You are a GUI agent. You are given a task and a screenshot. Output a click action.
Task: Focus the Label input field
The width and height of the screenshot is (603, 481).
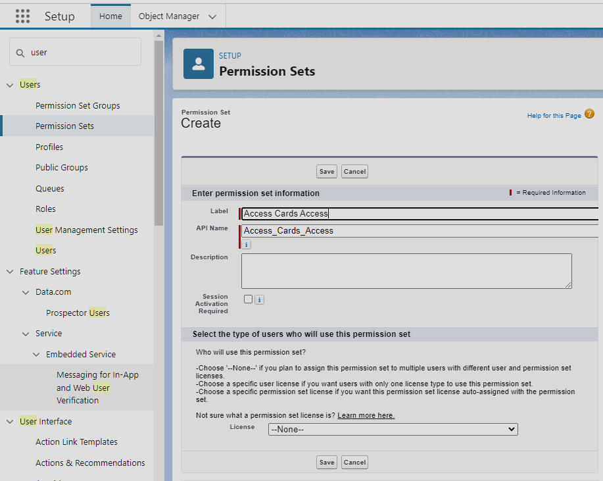point(420,214)
